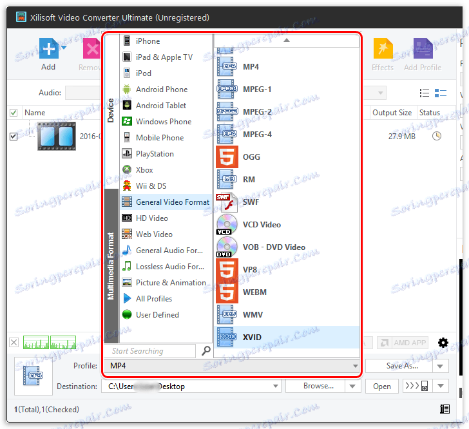
Task: Open the Browse dropdown arrow
Action: [x=352, y=386]
